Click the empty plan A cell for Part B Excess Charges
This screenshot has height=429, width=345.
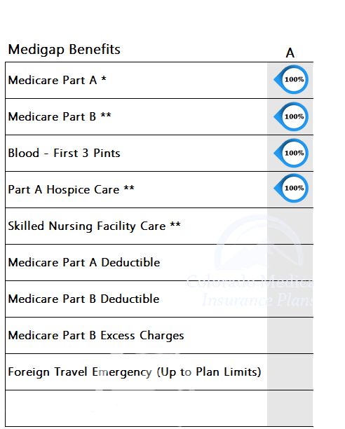(x=290, y=336)
